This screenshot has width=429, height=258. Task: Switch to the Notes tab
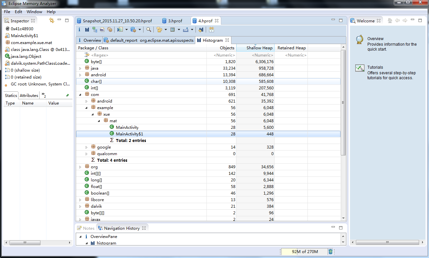[x=86, y=228]
